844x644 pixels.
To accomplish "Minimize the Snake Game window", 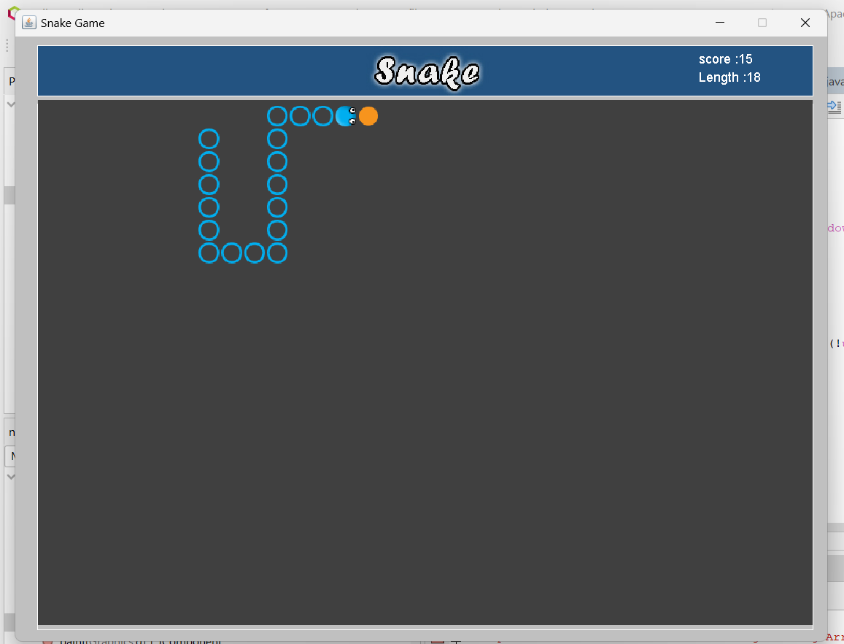I will click(720, 23).
